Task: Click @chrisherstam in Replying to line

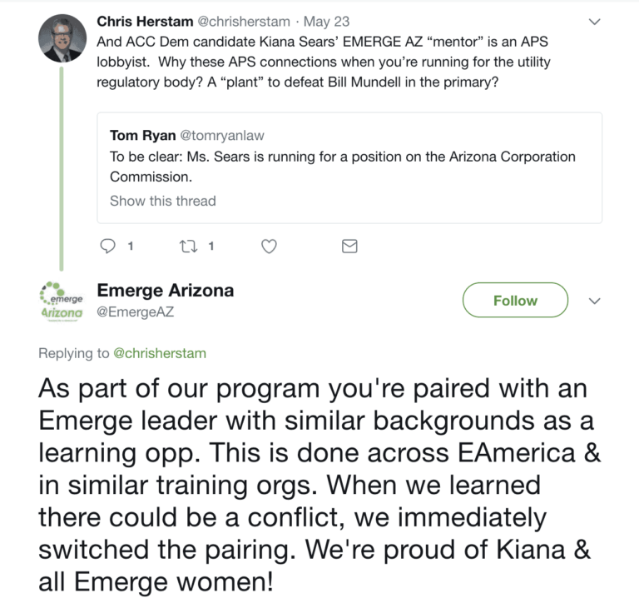Action: pos(160,353)
